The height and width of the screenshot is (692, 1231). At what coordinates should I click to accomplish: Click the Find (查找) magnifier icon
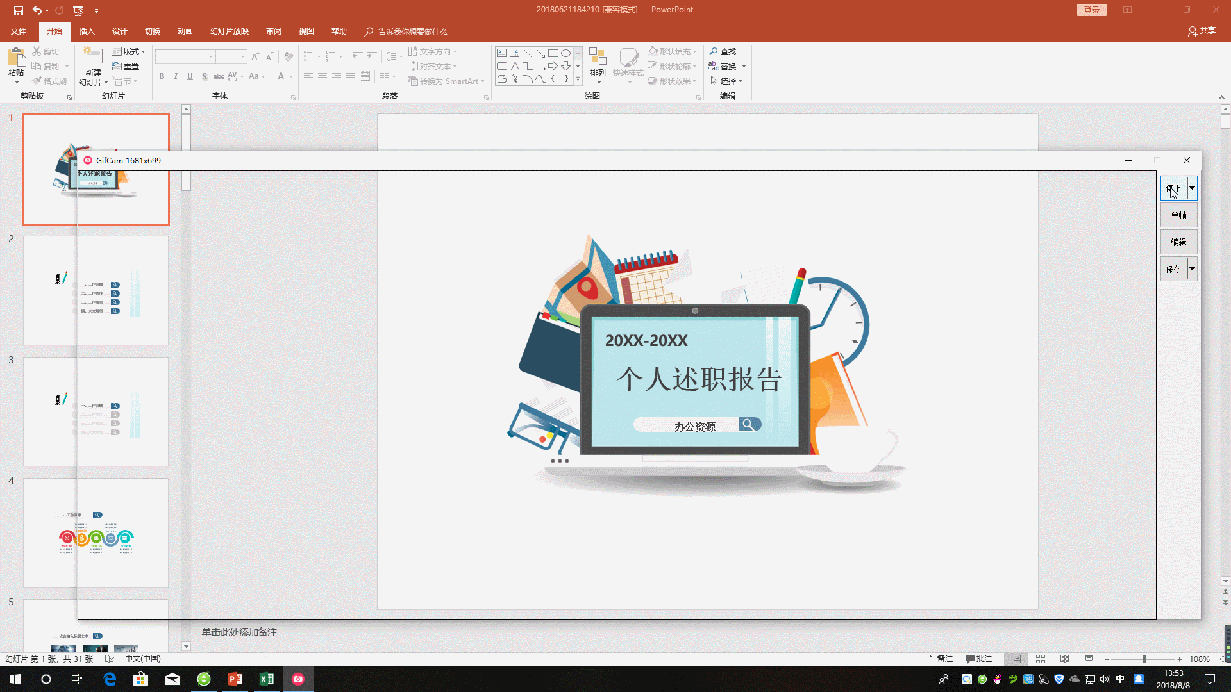(714, 51)
